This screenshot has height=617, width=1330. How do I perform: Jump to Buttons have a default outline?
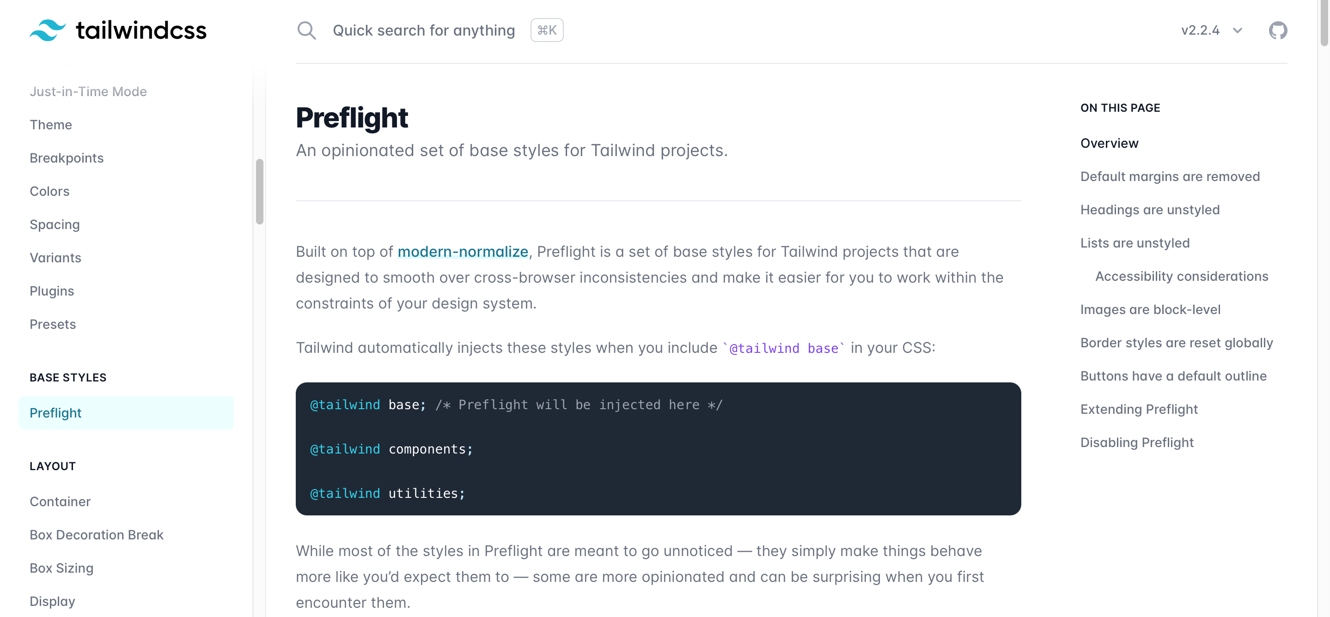pyautogui.click(x=1173, y=376)
